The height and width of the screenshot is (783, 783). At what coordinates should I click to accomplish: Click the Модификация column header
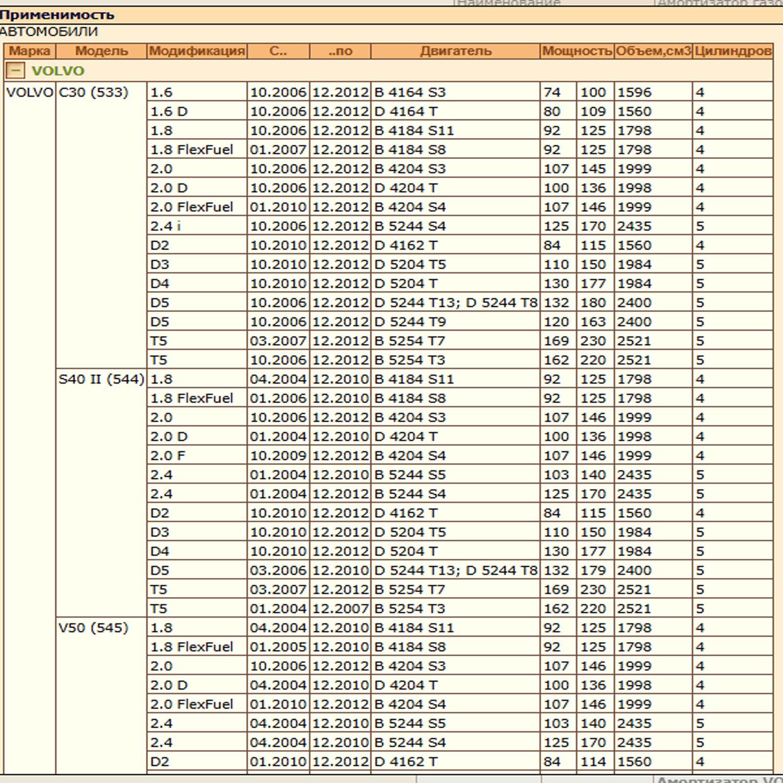pos(197,51)
